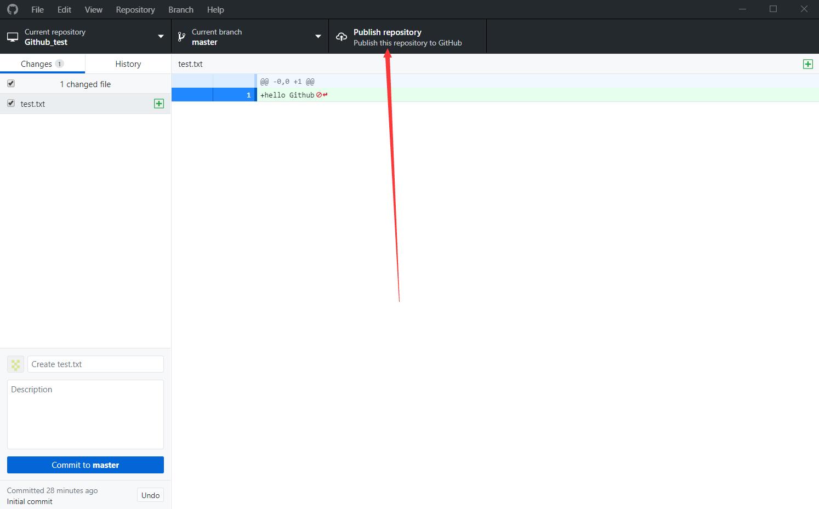819x509 pixels.
Task: Click the monitor icon next to Current repository
Action: [13, 36]
